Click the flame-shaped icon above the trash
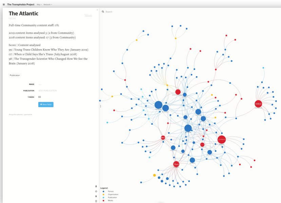 point(96,196)
